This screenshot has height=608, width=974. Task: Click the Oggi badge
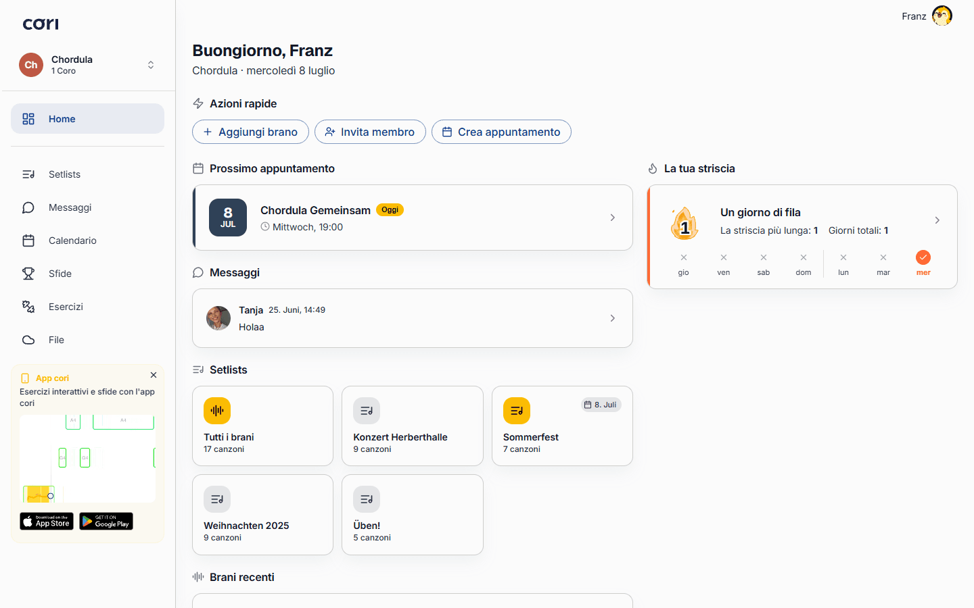[x=390, y=209]
